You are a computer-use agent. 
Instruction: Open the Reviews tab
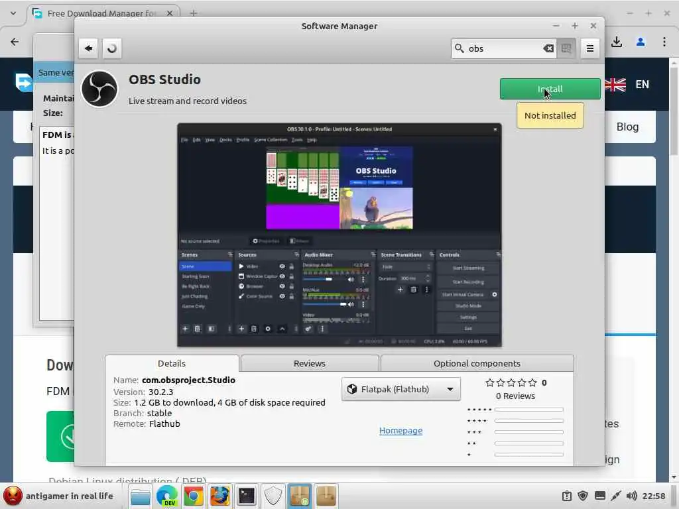(310, 363)
